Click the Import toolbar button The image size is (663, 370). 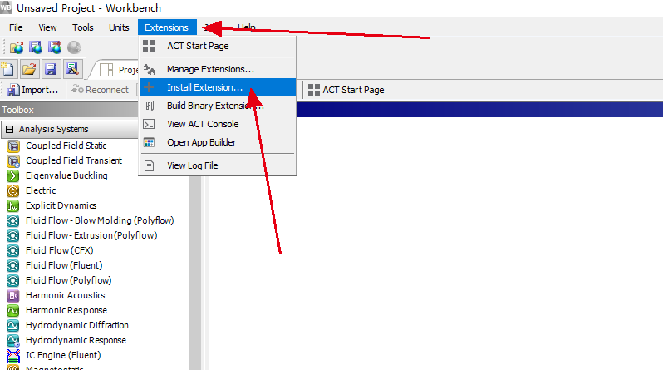(33, 90)
